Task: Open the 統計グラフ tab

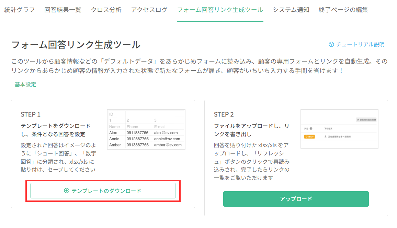Action: pos(20,10)
